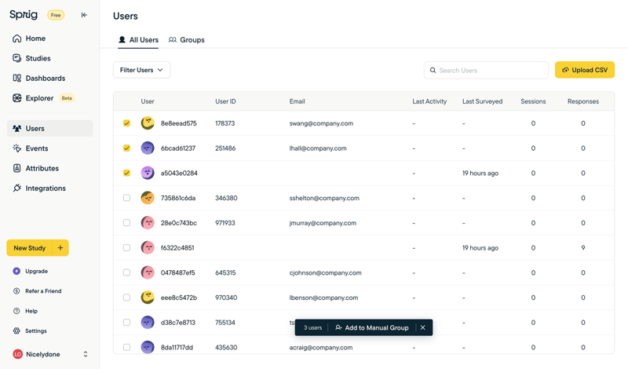Click the Sprig logo
The height and width of the screenshot is (369, 628).
pos(24,15)
